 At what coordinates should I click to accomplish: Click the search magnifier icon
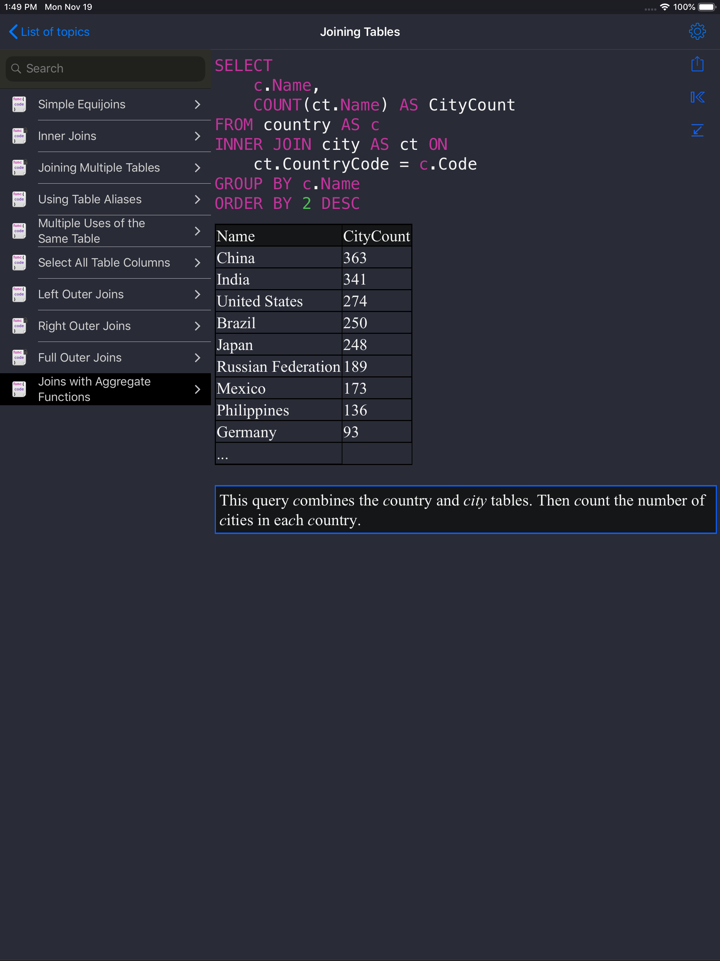16,68
